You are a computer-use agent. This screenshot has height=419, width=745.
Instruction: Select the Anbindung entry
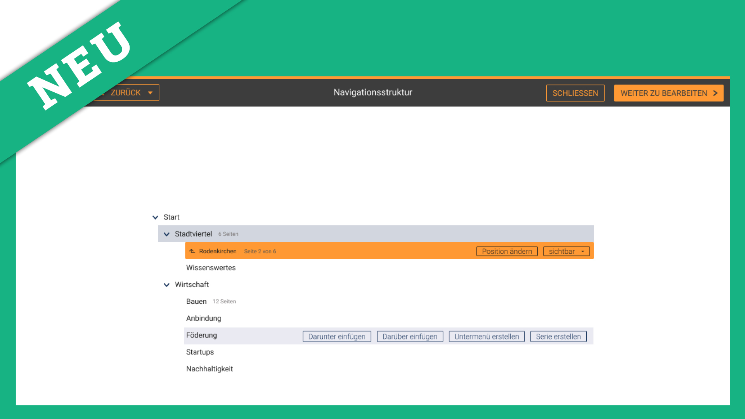[203, 318]
